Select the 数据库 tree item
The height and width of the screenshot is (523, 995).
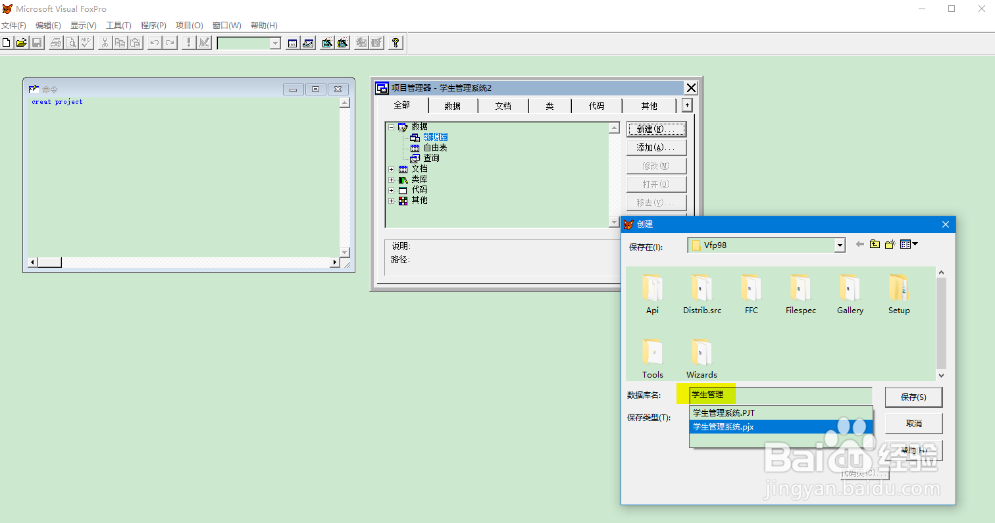pos(435,137)
